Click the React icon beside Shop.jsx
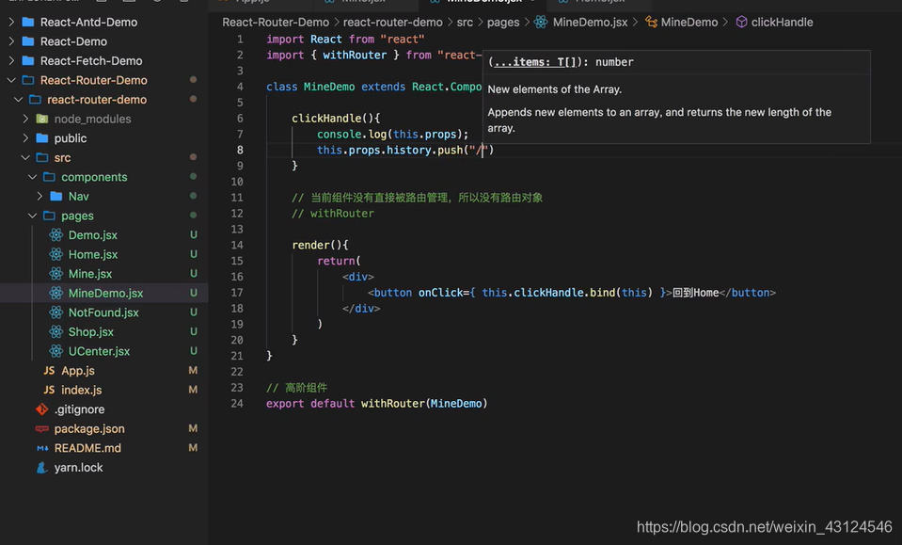The height and width of the screenshot is (545, 902). click(55, 331)
